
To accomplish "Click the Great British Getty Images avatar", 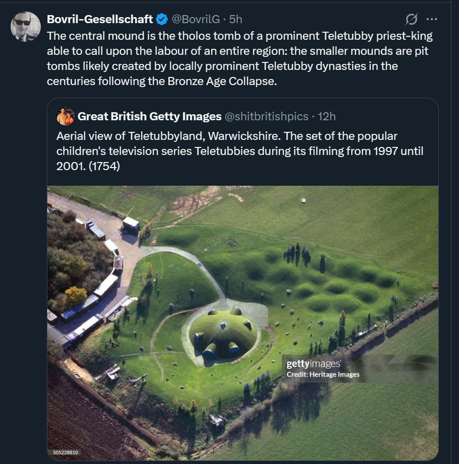I will tap(65, 117).
